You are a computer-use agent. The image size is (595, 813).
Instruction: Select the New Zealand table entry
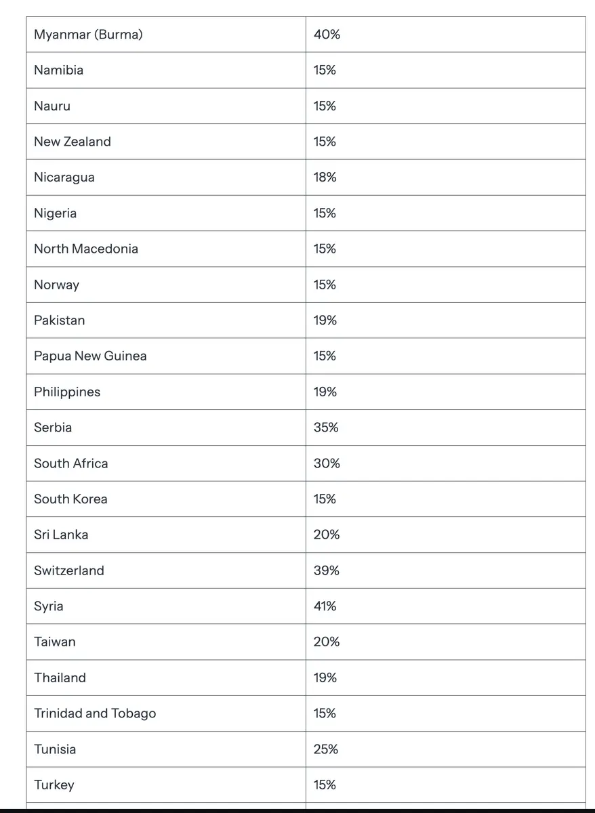[x=166, y=142]
